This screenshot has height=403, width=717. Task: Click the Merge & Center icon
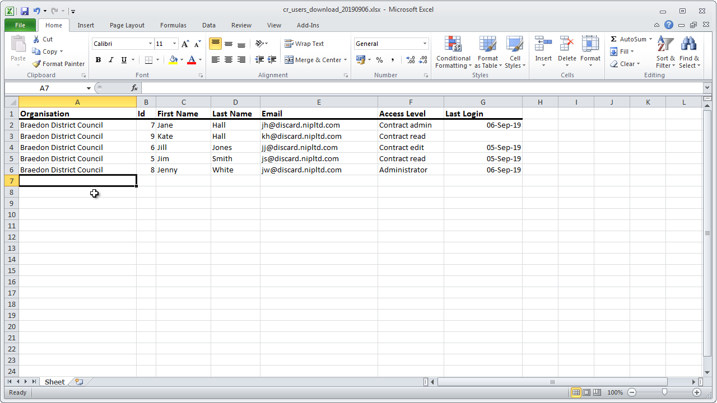point(289,60)
